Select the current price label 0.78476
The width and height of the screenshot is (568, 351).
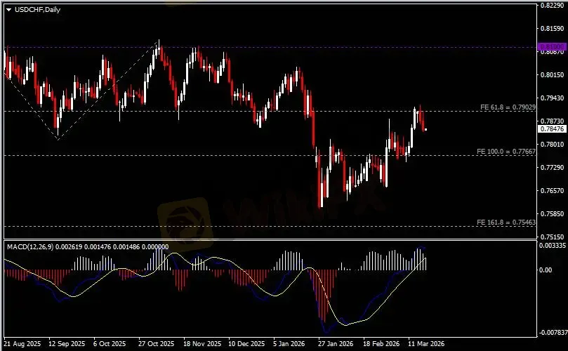(552, 129)
